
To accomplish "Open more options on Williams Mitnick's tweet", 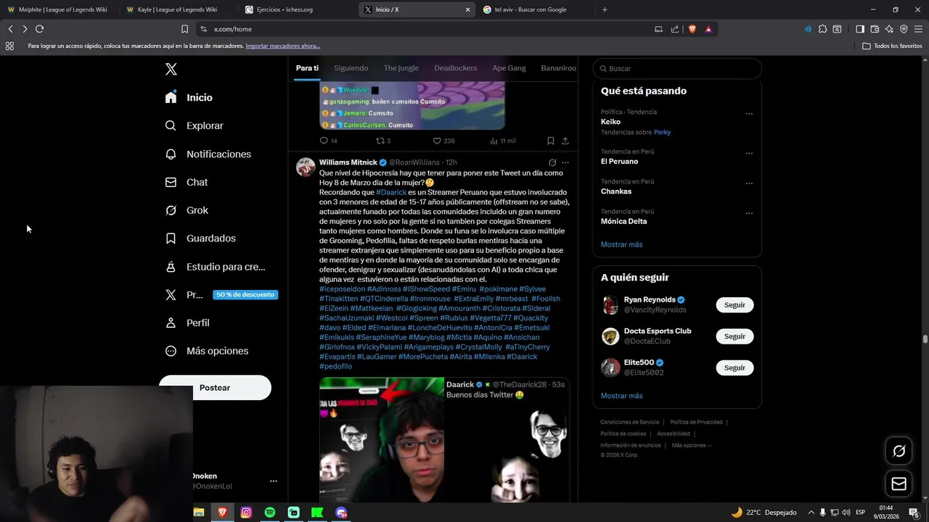I will coord(565,162).
